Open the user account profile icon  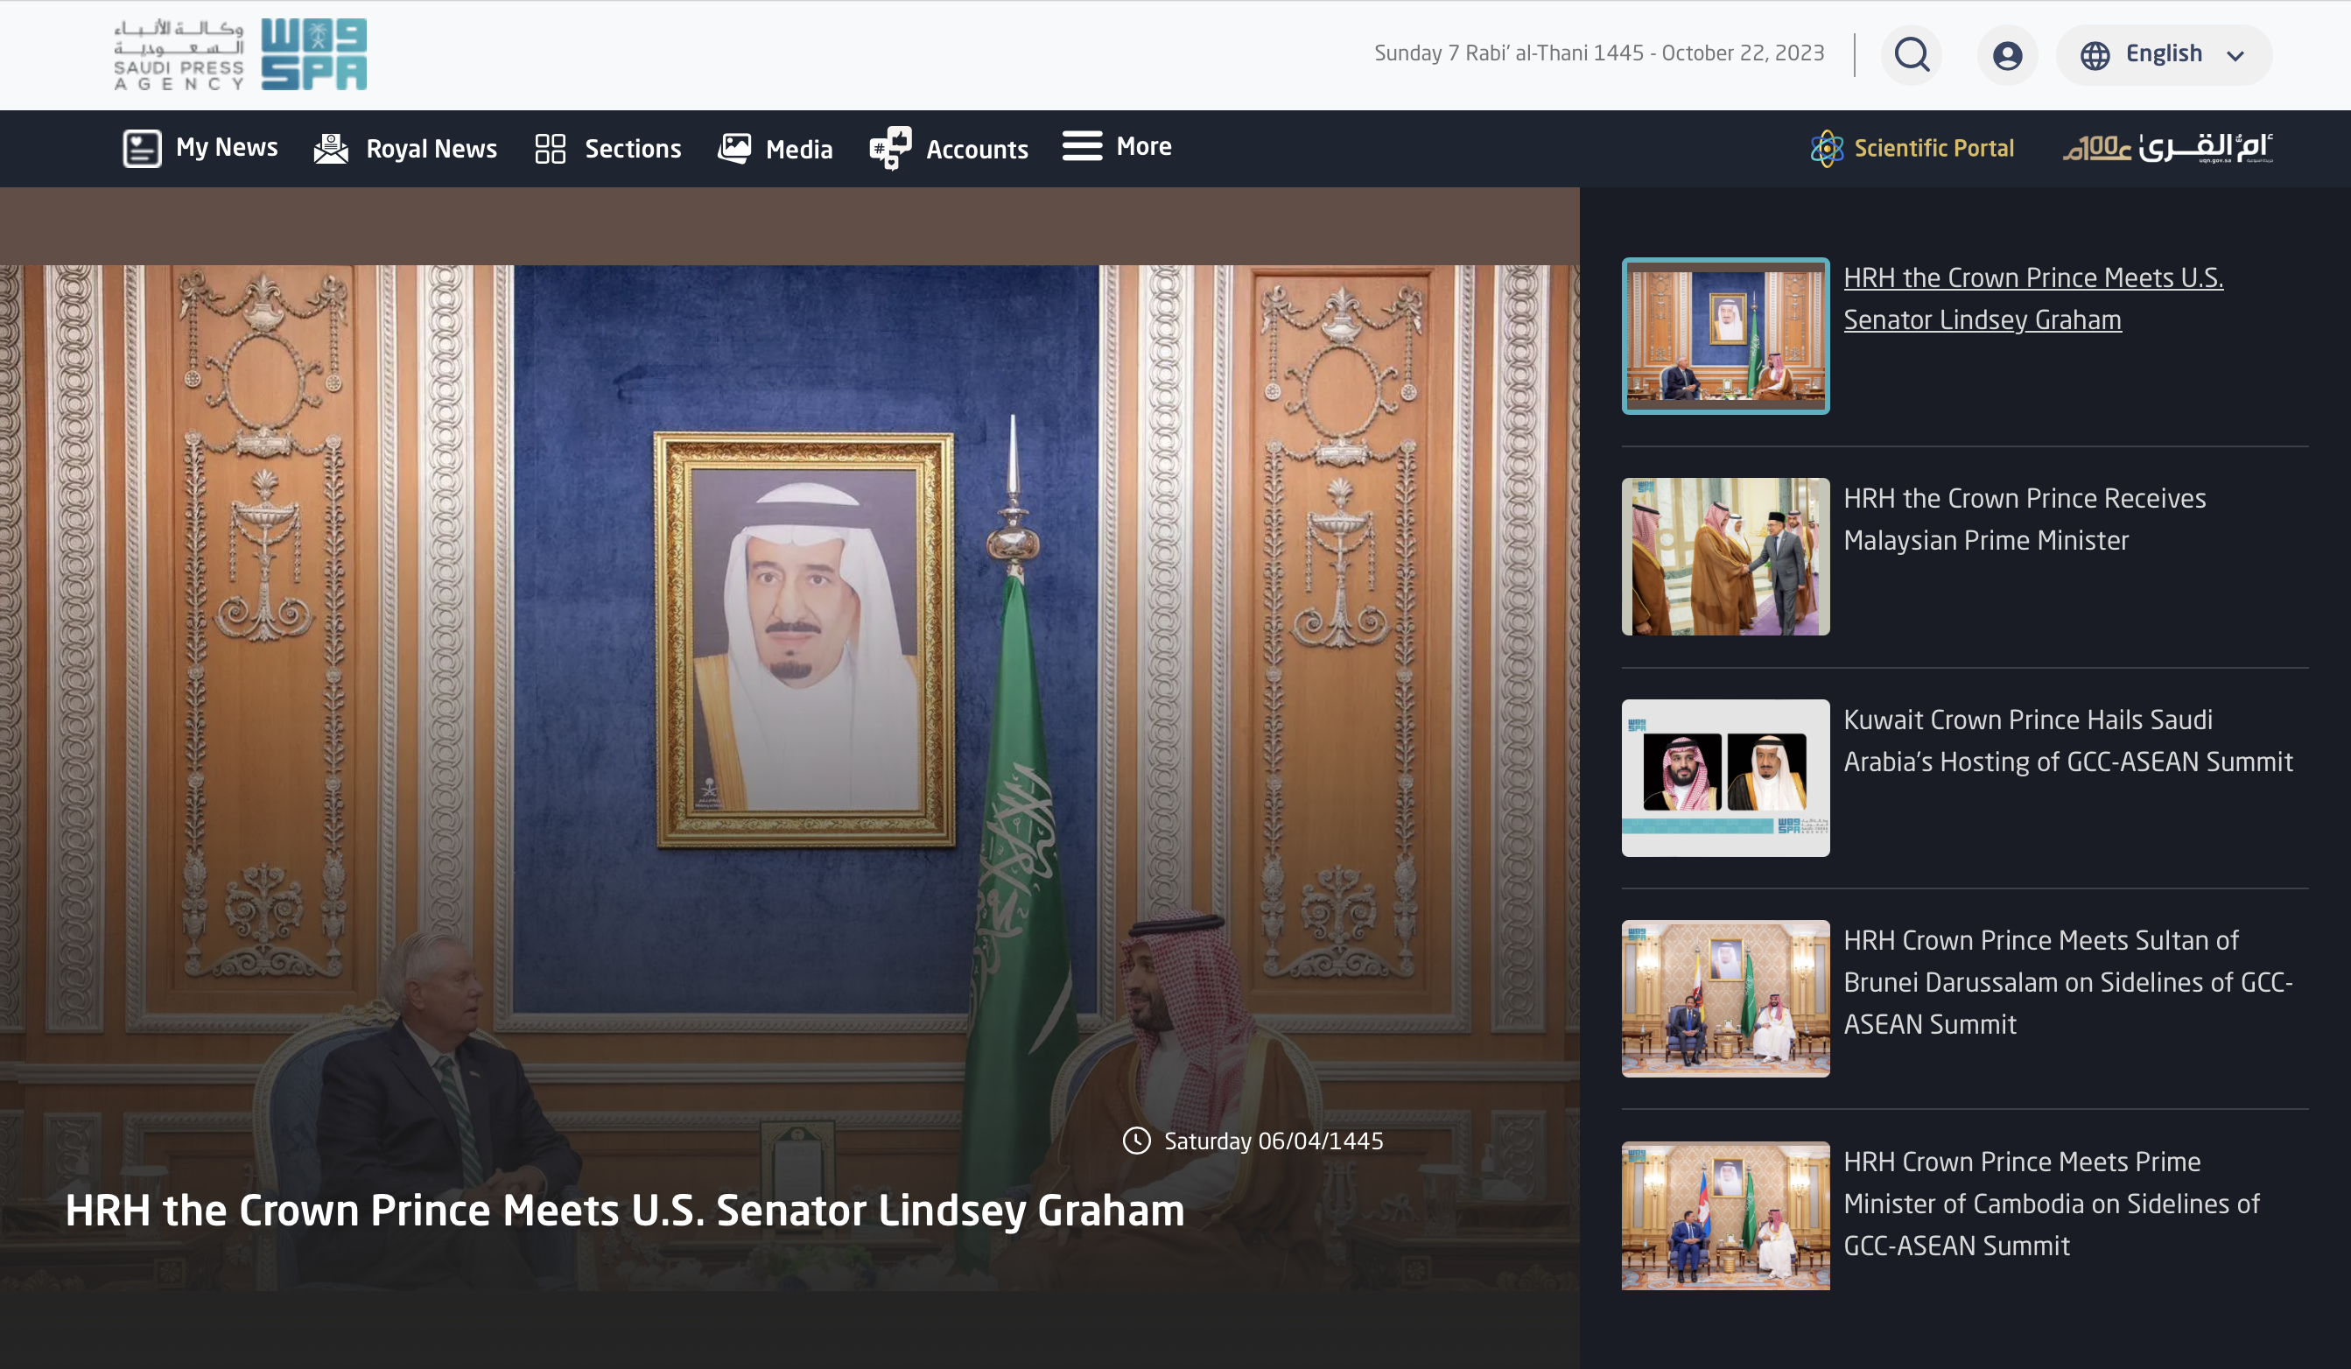pos(2007,55)
